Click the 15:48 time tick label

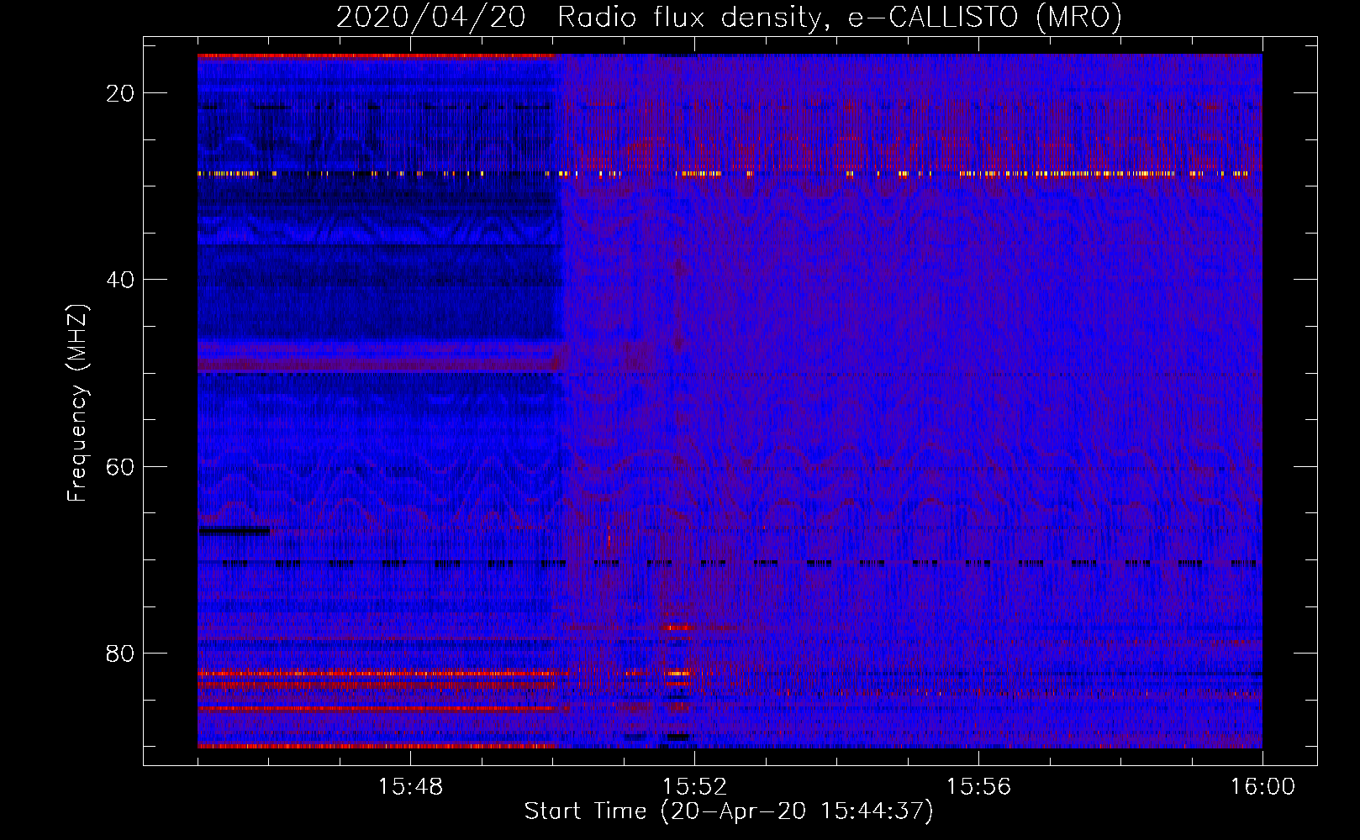(x=410, y=787)
